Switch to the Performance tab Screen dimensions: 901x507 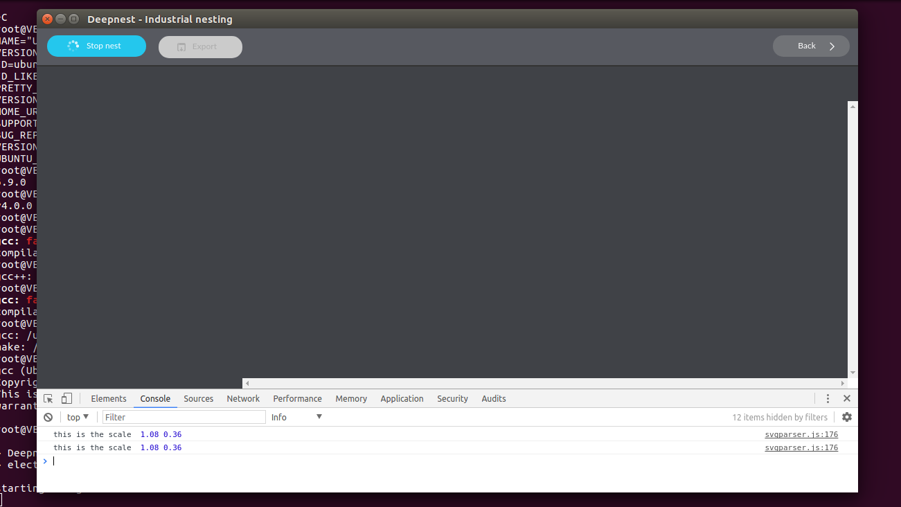click(297, 398)
